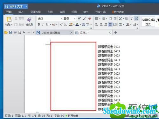Redo the last action
Screen dimensions: 159x119
click(x=29, y=32)
